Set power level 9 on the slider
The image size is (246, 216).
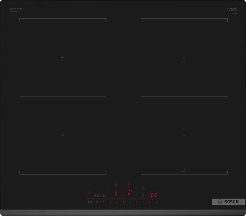(156, 202)
